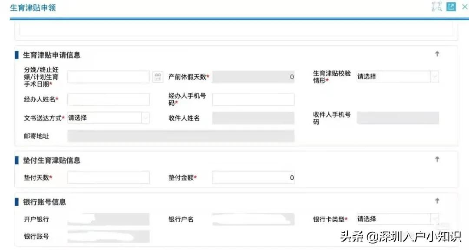Click the 银行户名 field
The image size is (469, 250).
pos(253,219)
